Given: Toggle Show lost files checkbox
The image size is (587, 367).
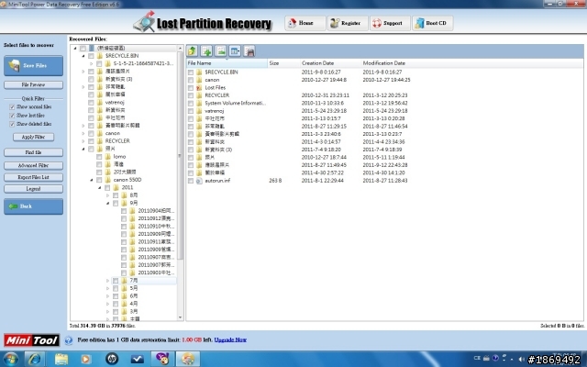Looking at the screenshot, I should (x=12, y=116).
